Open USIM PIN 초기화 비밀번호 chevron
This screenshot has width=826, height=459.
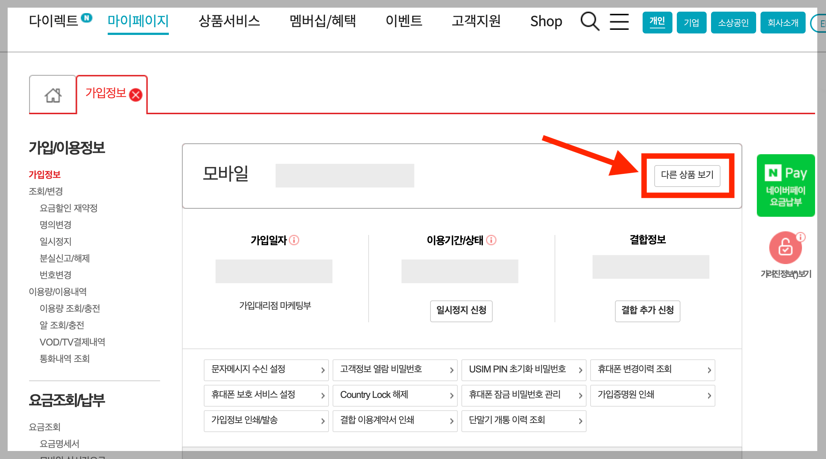point(580,370)
